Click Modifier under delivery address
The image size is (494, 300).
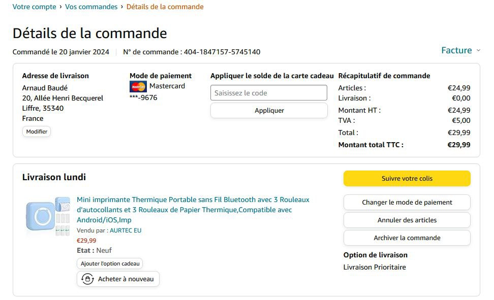37,131
